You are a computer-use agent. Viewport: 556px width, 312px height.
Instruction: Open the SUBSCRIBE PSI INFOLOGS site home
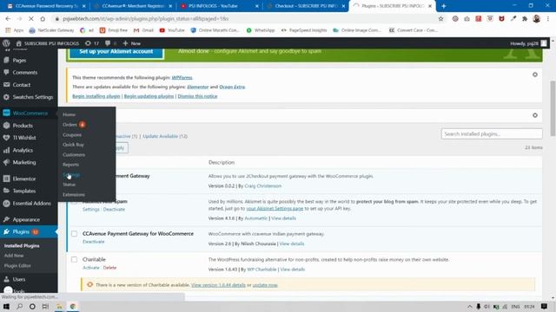48,43
